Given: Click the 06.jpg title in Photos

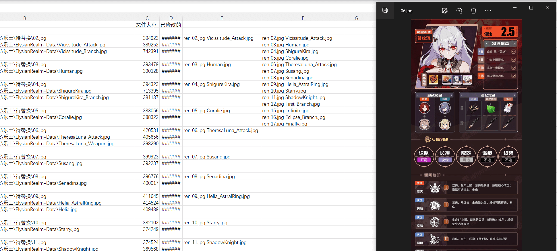Looking at the screenshot, I should click(407, 11).
